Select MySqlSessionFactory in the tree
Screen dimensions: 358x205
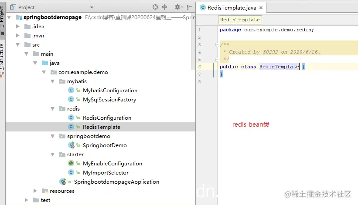[x=109, y=100]
